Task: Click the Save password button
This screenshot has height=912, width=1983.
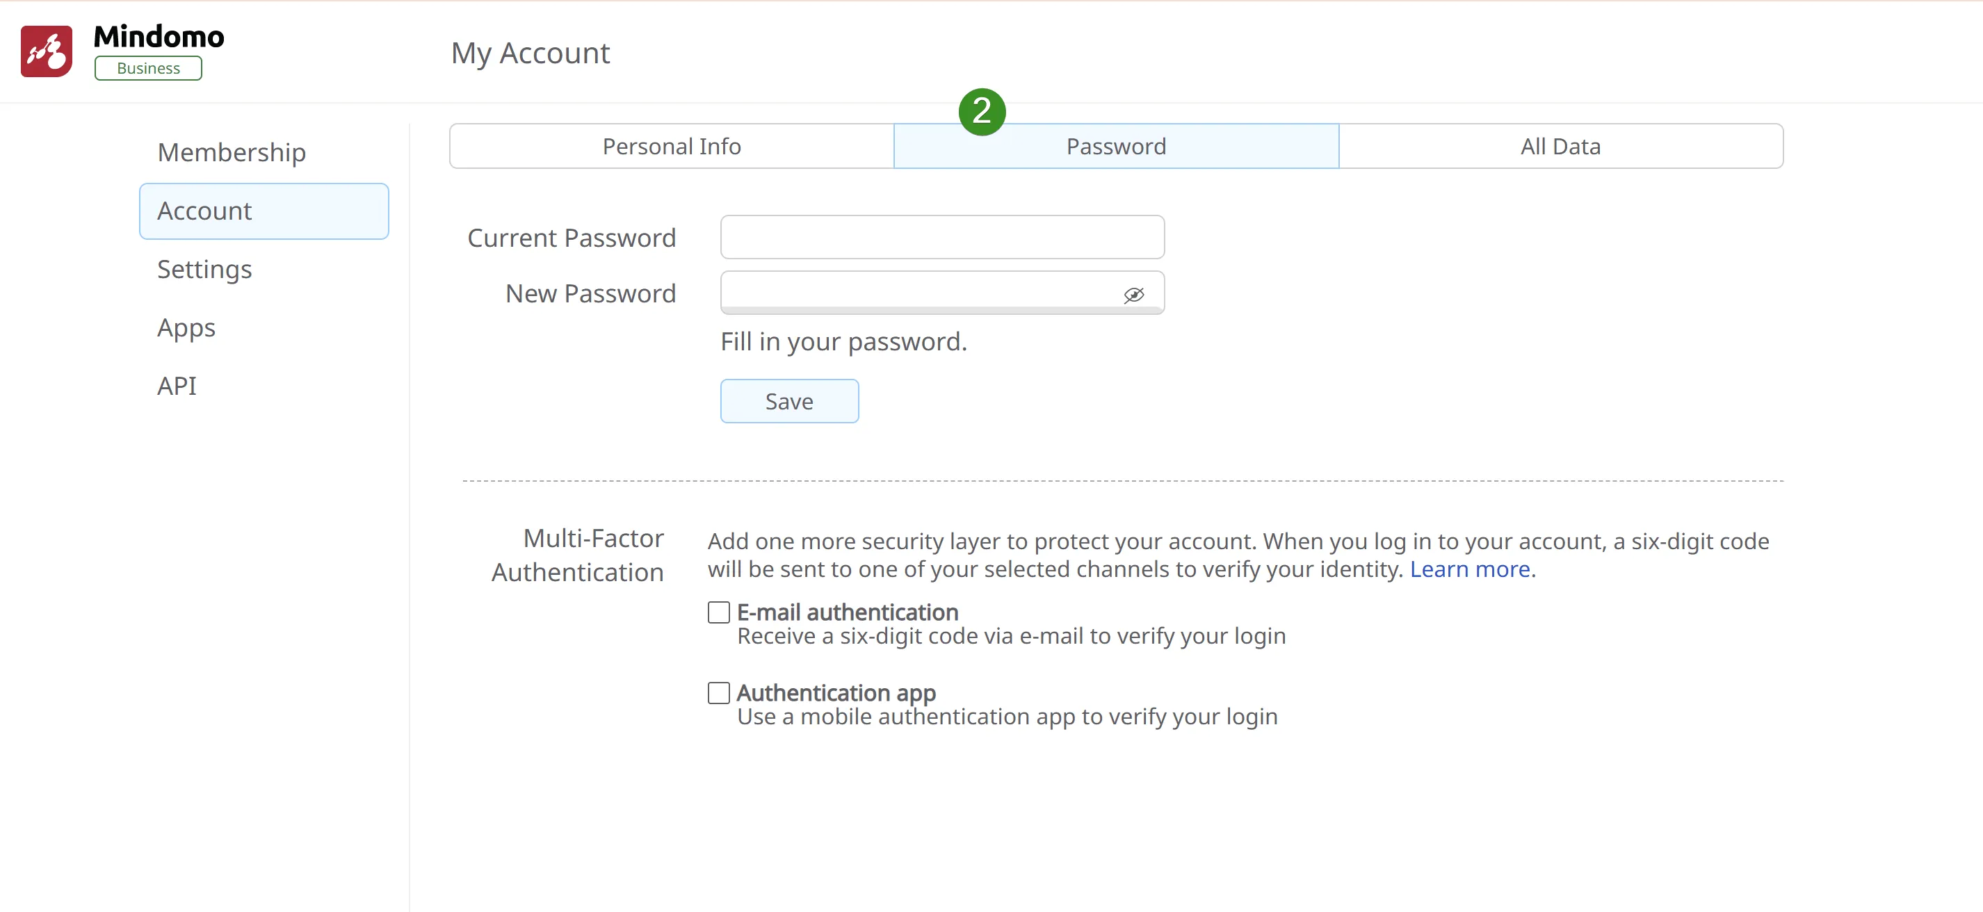Action: [789, 401]
